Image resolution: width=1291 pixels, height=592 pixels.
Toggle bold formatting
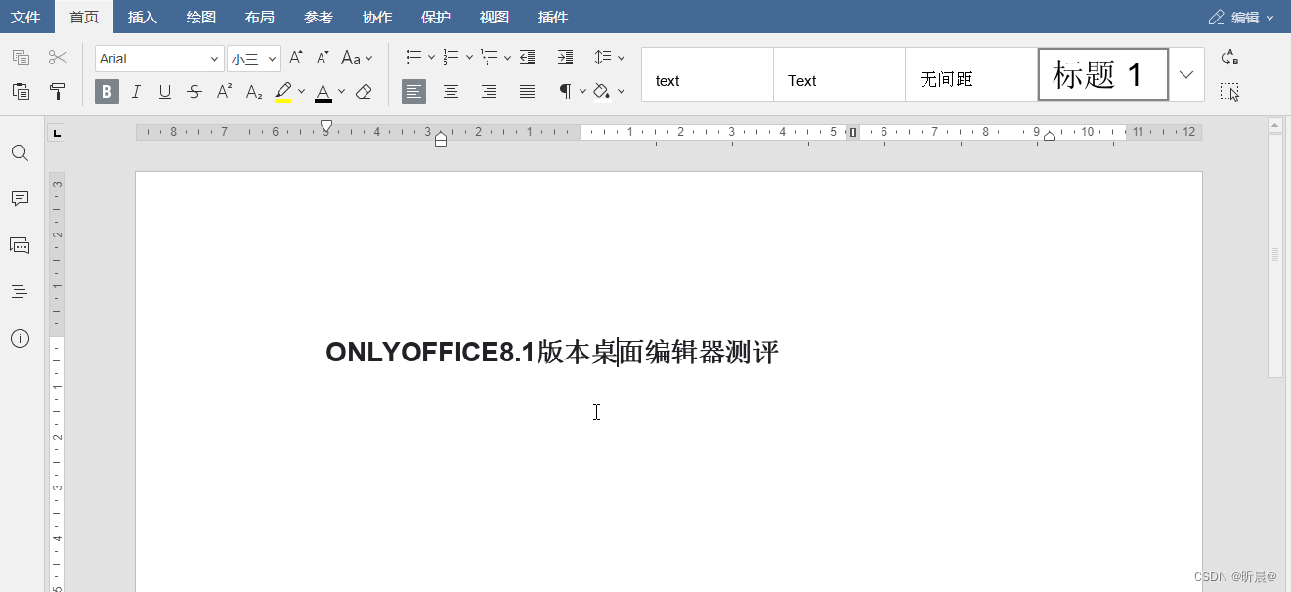coord(107,92)
